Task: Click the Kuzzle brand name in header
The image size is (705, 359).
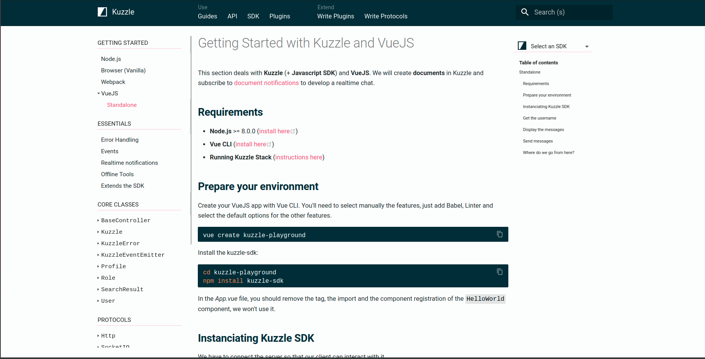Action: click(123, 12)
